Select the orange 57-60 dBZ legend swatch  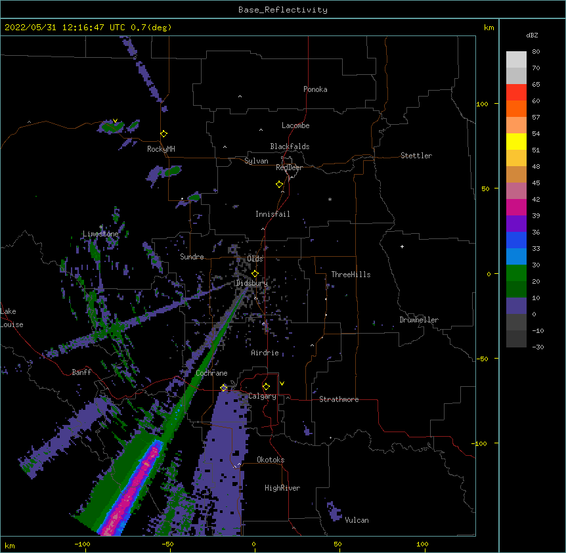pos(516,108)
